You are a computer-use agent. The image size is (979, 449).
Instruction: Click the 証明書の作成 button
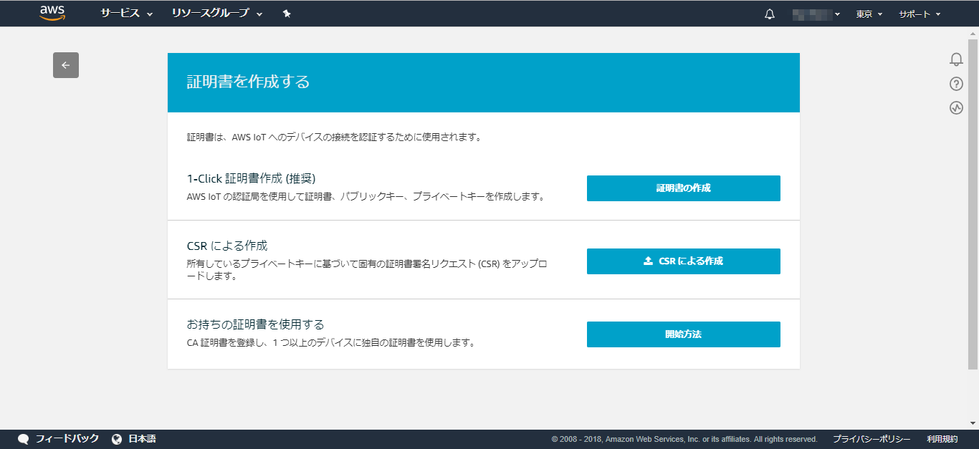tap(684, 188)
